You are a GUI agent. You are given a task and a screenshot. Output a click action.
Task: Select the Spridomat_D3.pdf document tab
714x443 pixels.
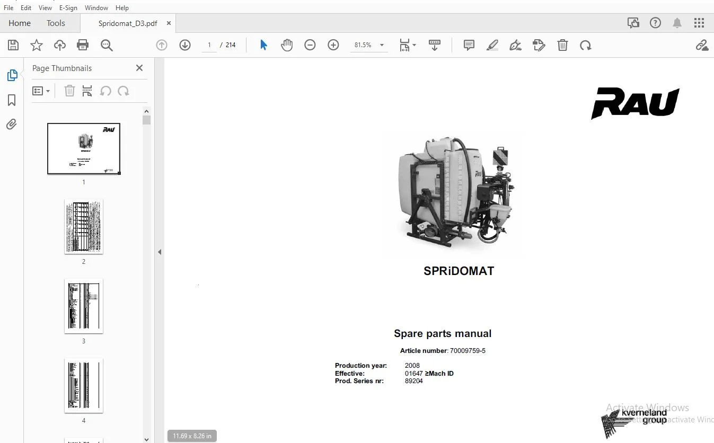128,23
